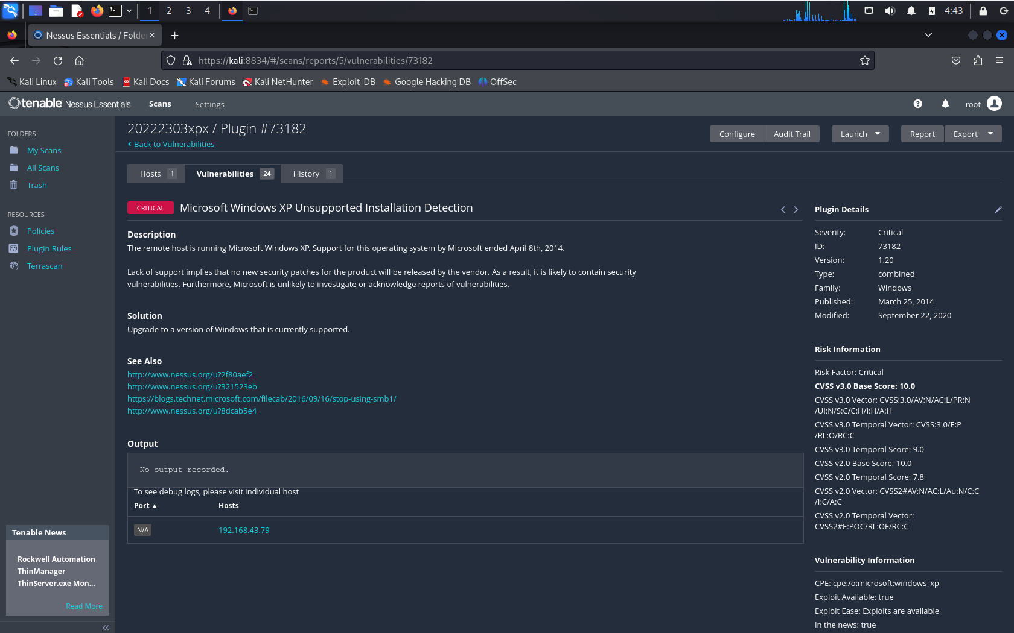This screenshot has height=633, width=1014.
Task: Open a new browser tab
Action: pyautogui.click(x=174, y=36)
